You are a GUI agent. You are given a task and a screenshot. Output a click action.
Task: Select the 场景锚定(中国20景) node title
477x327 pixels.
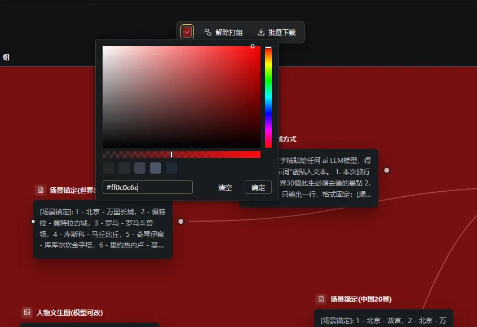coord(361,299)
